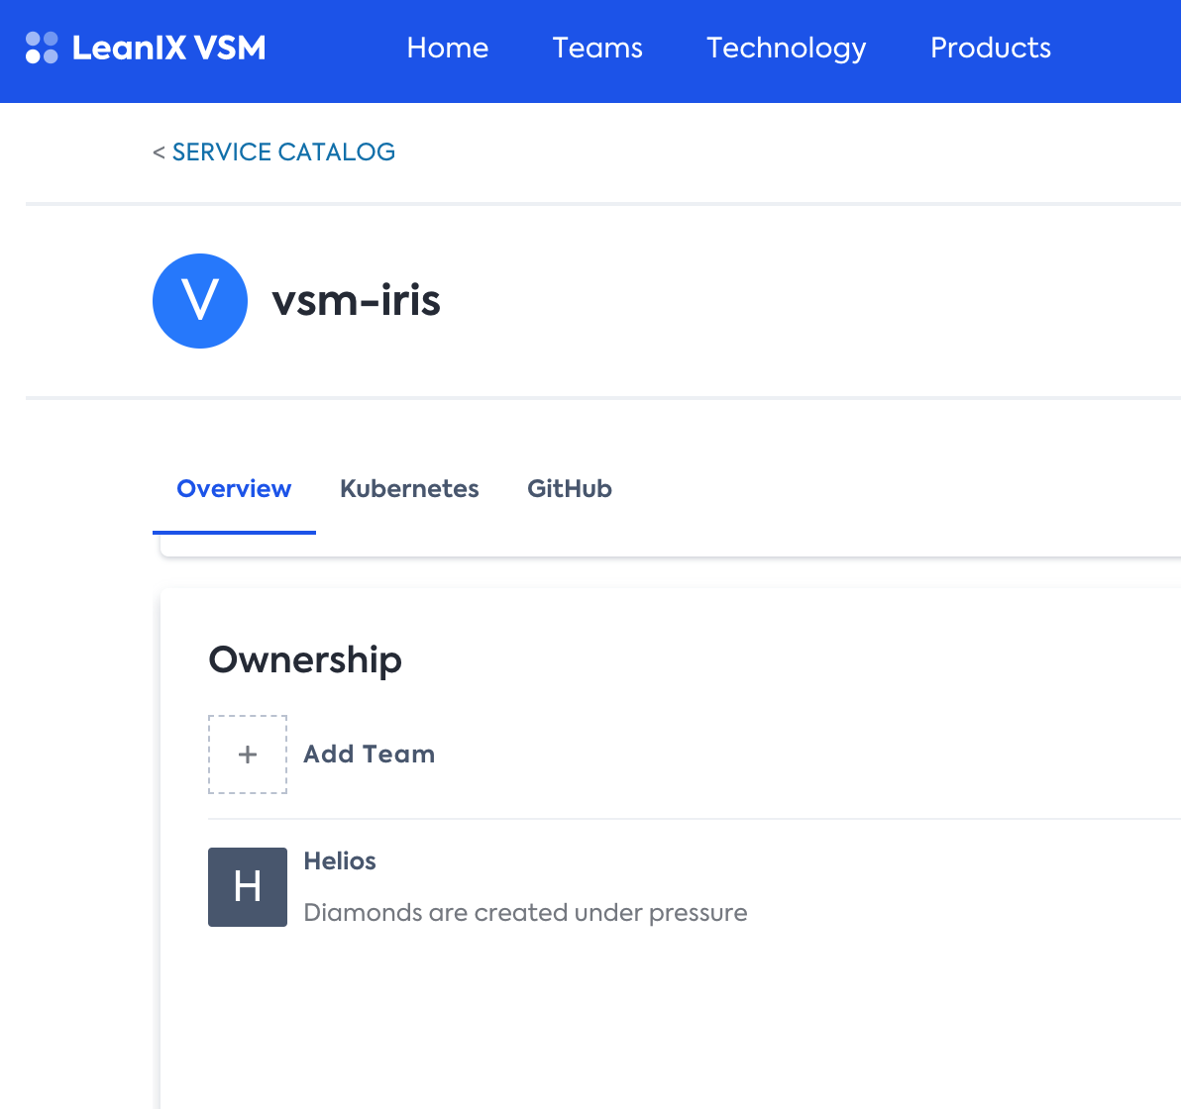Switch to the Kubernetes tab
The image size is (1181, 1109).
point(409,488)
